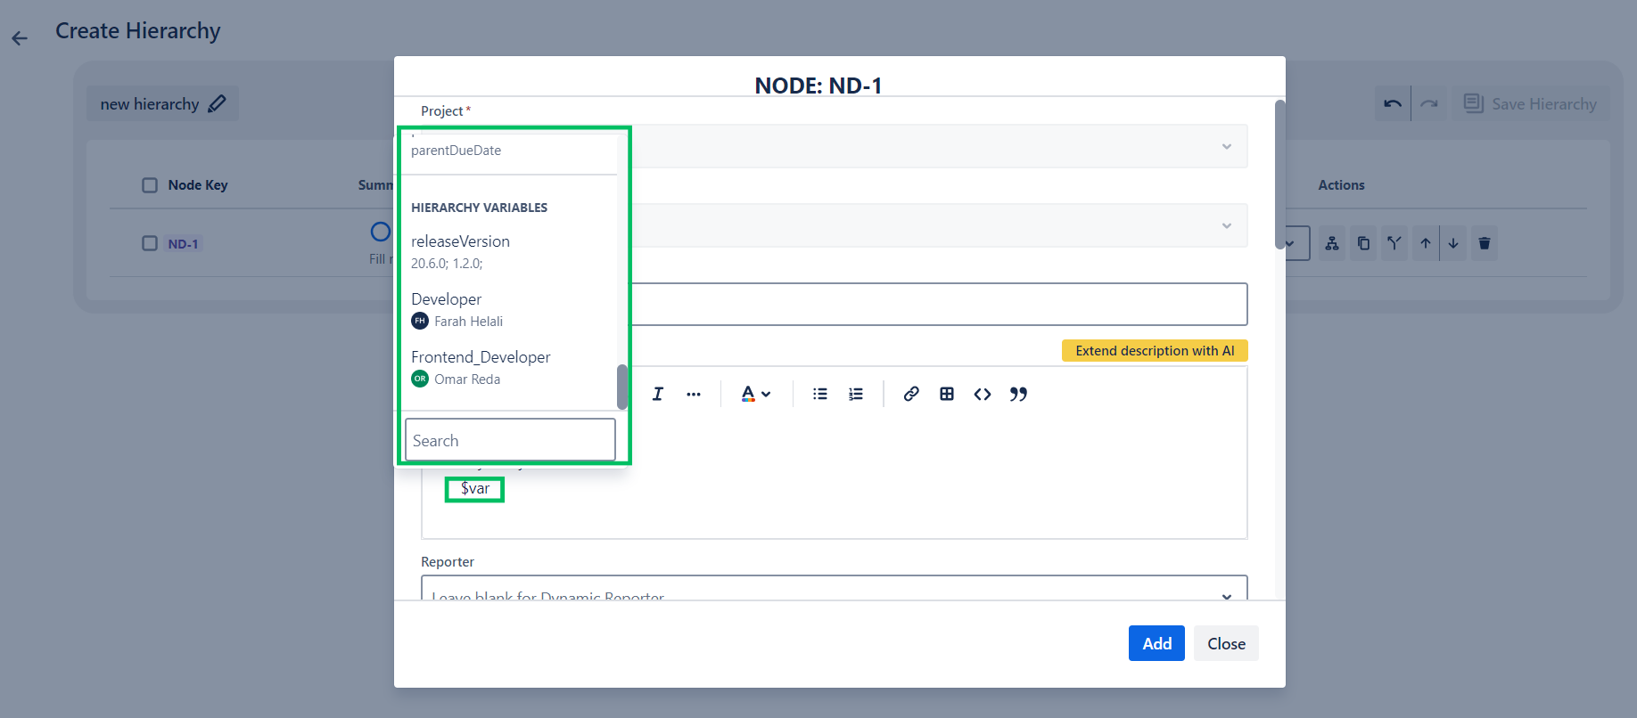
Task: Click Extend description with AI
Action: [x=1154, y=351]
